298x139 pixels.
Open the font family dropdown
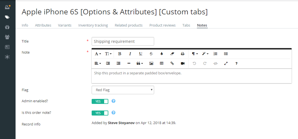pos(98,54)
